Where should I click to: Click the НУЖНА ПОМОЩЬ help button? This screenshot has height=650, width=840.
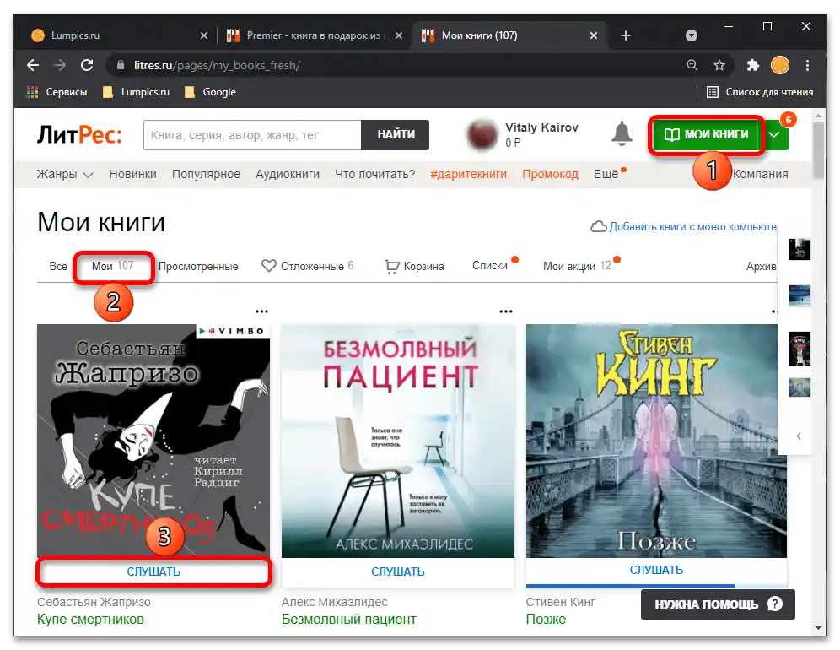718,604
